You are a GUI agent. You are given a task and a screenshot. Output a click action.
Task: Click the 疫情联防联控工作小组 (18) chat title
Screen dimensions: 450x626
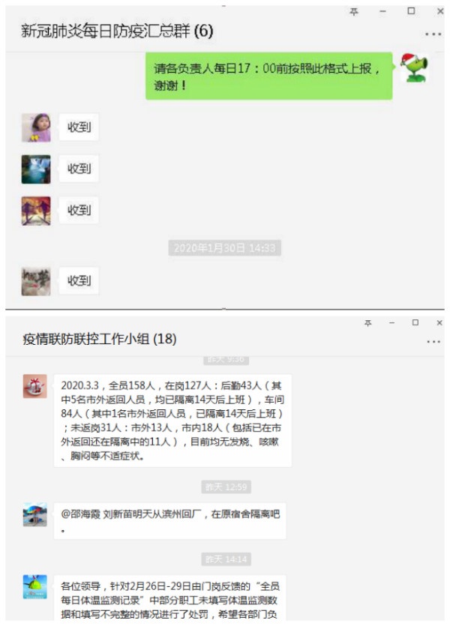pos(100,339)
